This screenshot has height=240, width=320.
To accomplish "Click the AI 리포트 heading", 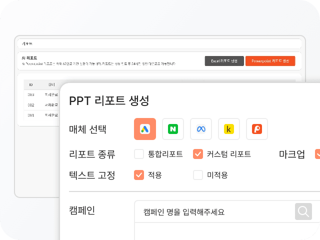I will pyautogui.click(x=29, y=58).
